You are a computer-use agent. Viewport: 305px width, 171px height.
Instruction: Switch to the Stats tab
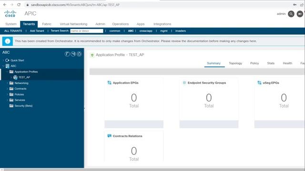point(271,63)
